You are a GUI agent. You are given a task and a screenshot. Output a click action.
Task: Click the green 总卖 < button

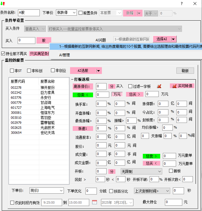(83, 95)
